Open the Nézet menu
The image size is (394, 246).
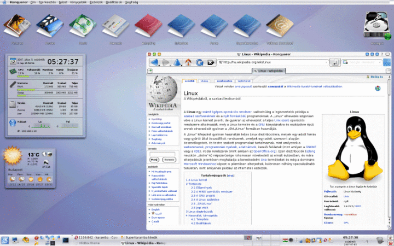point(63,2)
